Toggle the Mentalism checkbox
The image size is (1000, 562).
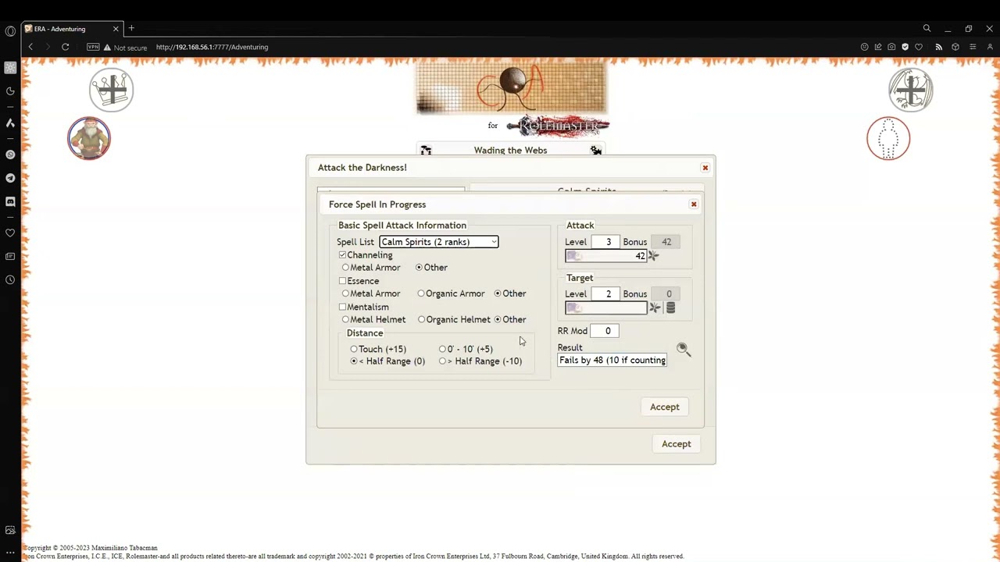(342, 307)
